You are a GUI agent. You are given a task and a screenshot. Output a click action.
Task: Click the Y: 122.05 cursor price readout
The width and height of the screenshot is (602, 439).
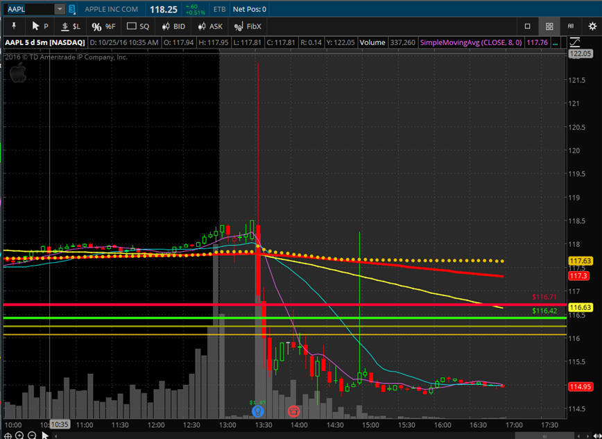(x=340, y=42)
